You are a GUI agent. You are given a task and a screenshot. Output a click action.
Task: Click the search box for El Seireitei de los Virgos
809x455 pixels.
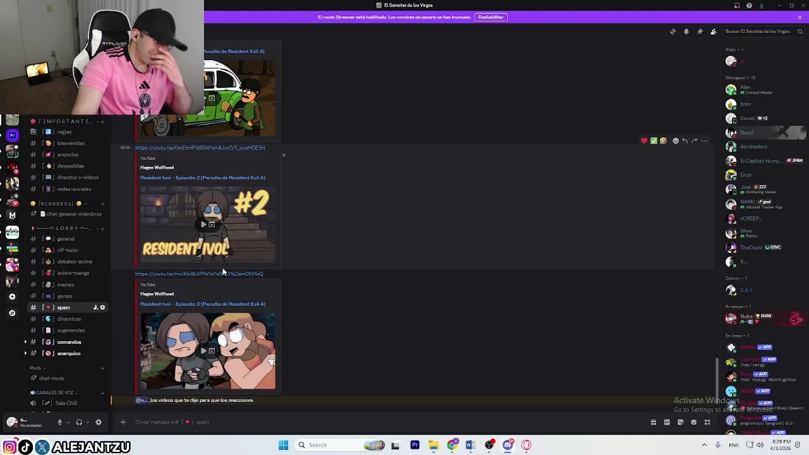(x=763, y=32)
